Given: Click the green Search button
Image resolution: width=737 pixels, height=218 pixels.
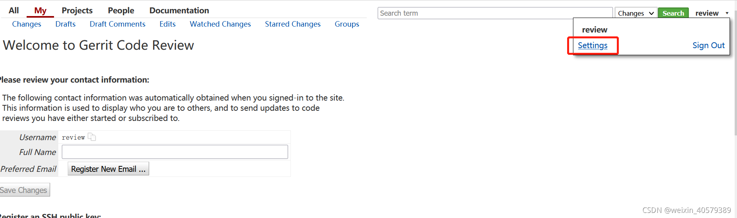Looking at the screenshot, I should click(x=673, y=13).
